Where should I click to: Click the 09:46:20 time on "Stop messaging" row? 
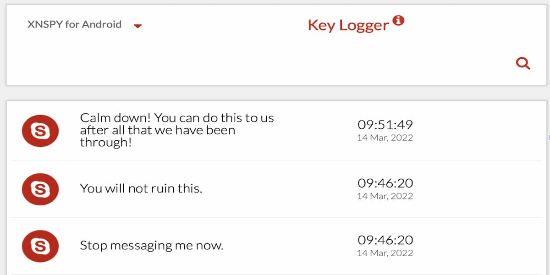(385, 240)
